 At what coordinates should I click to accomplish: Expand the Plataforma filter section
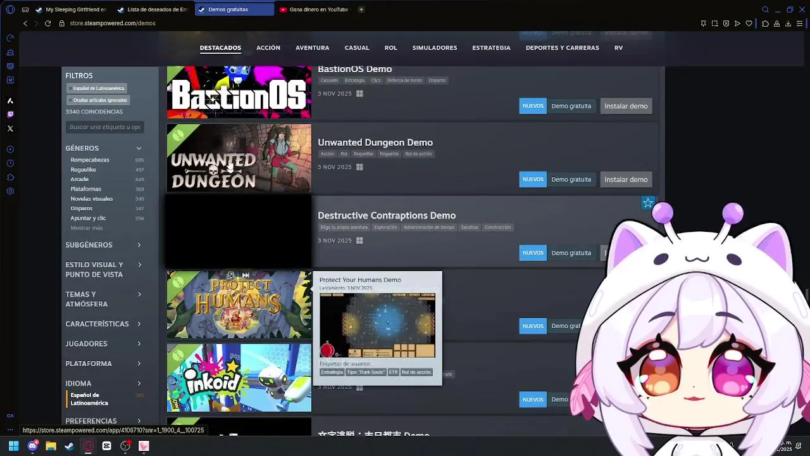(x=139, y=364)
